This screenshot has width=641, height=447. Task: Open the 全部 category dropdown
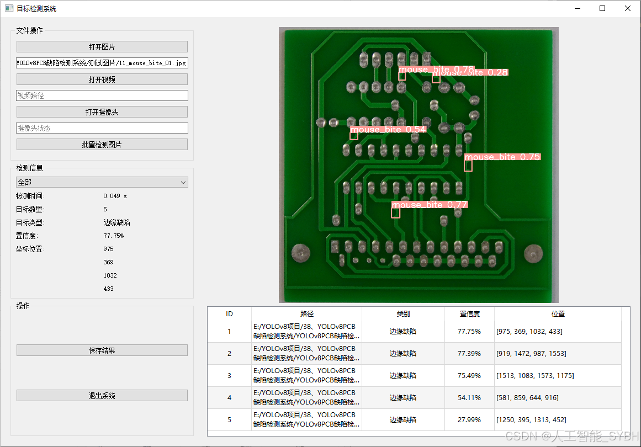[102, 182]
